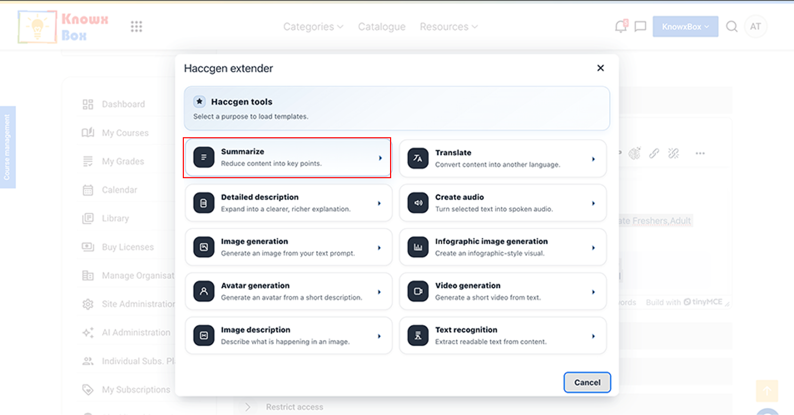Screen dimensions: 794x415
Task: Expand the Image generation arrow
Action: click(379, 247)
